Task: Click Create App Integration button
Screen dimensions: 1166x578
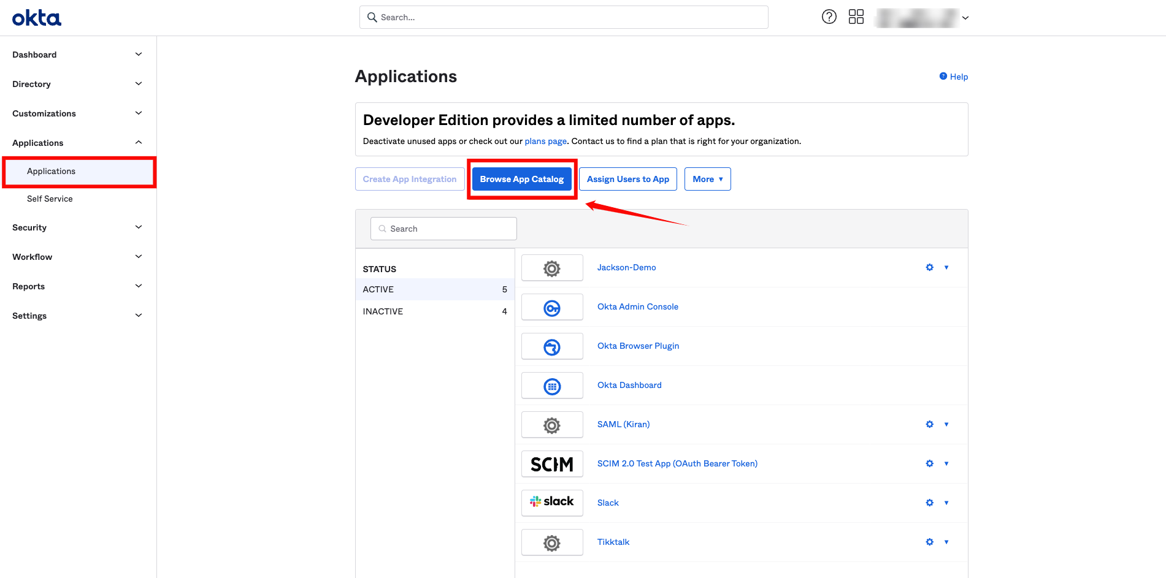Action: [x=410, y=179]
